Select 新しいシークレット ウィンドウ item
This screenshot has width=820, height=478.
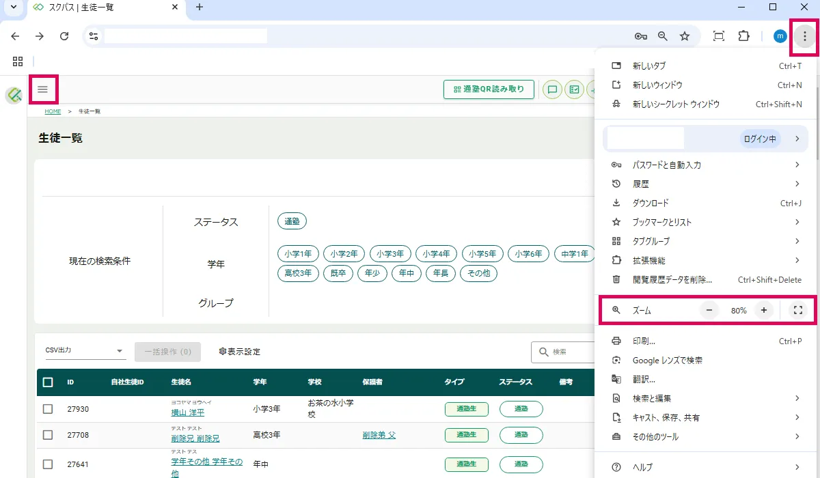click(x=706, y=104)
